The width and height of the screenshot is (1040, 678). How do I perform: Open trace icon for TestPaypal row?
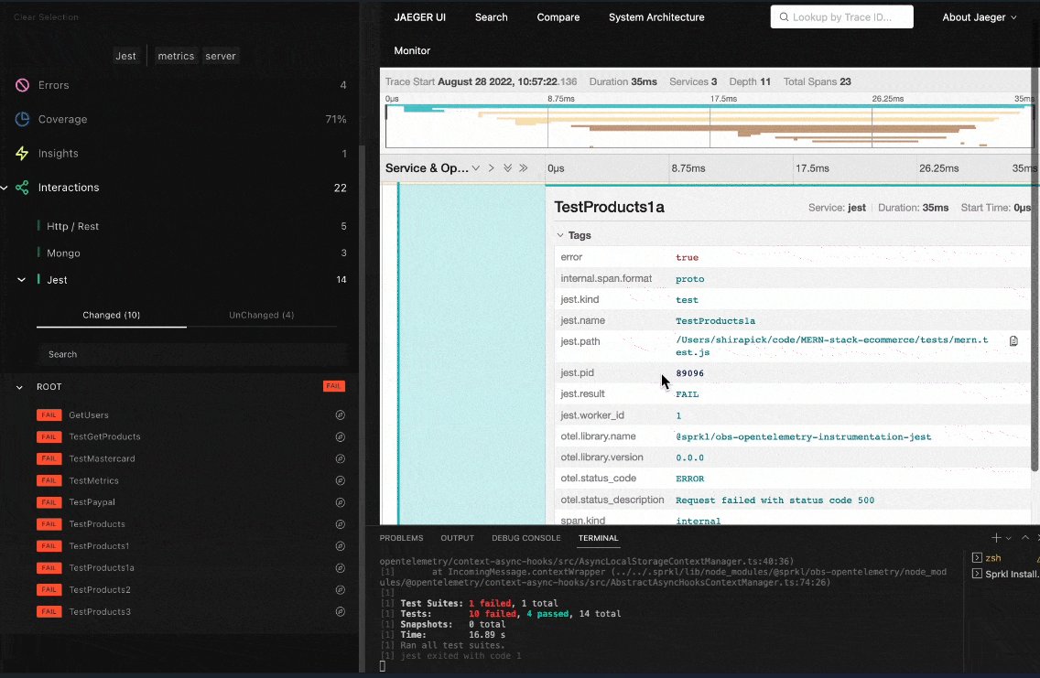click(x=341, y=502)
